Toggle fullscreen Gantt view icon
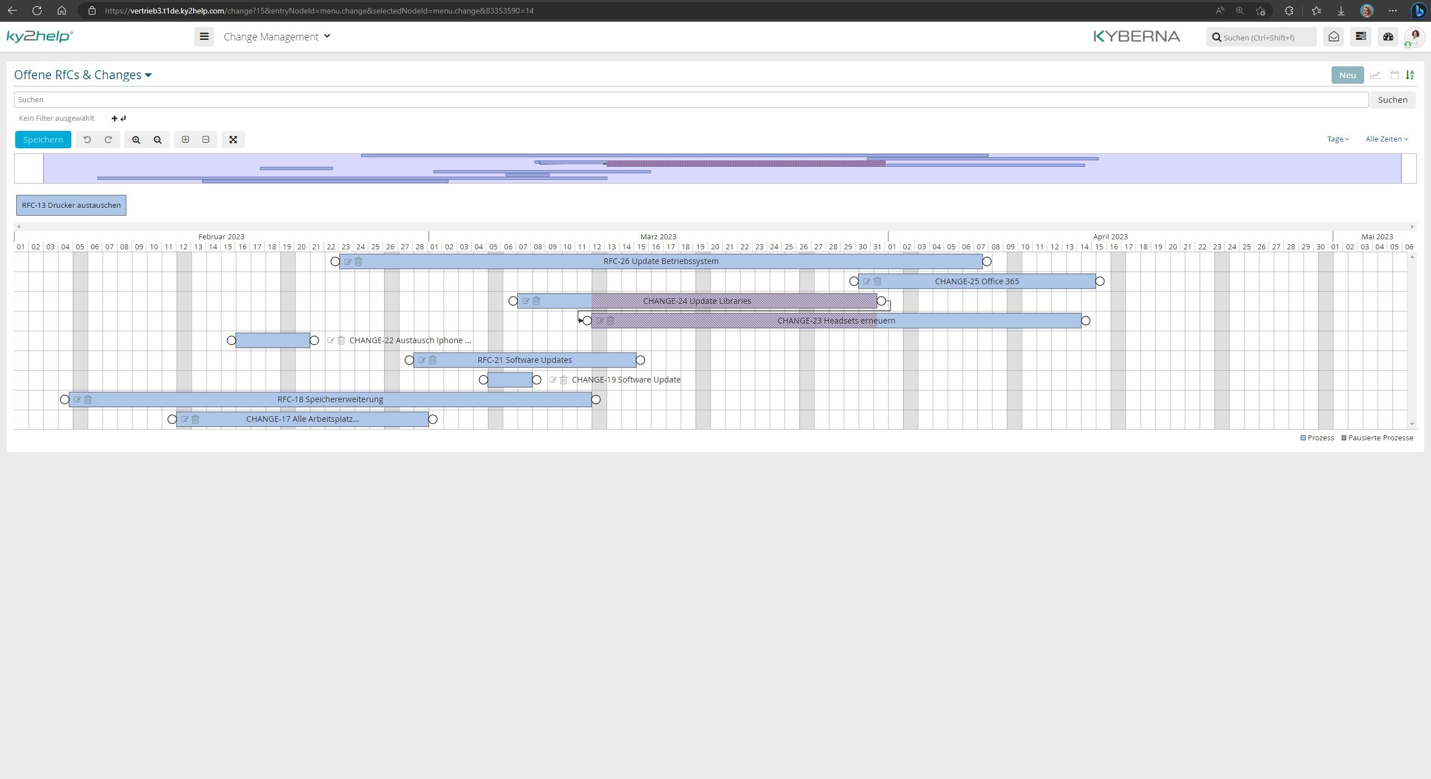This screenshot has width=1431, height=779. 233,140
